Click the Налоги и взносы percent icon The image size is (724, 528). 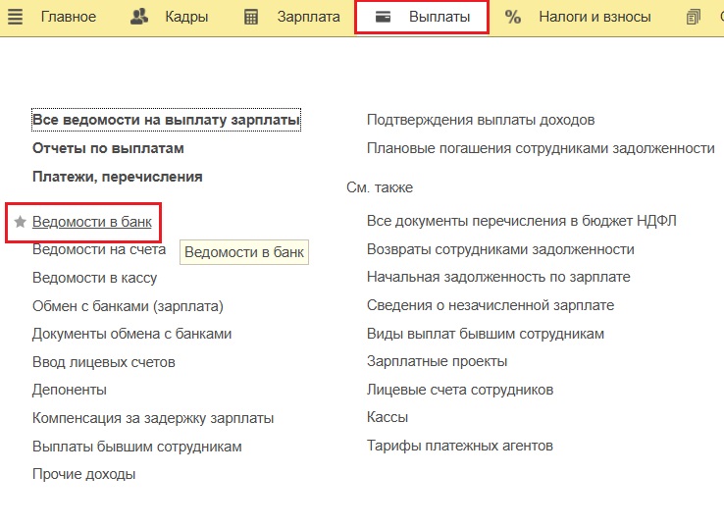coord(512,17)
